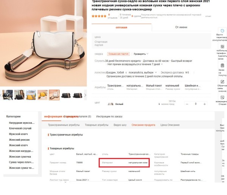Click the quantity input field
The height and width of the screenshot is (195, 227).
click(196, 104)
